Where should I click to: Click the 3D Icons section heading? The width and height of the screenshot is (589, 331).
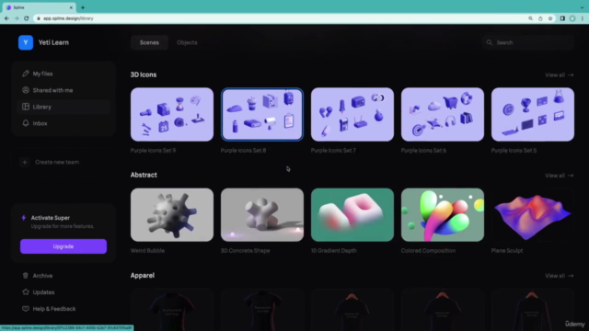click(144, 74)
